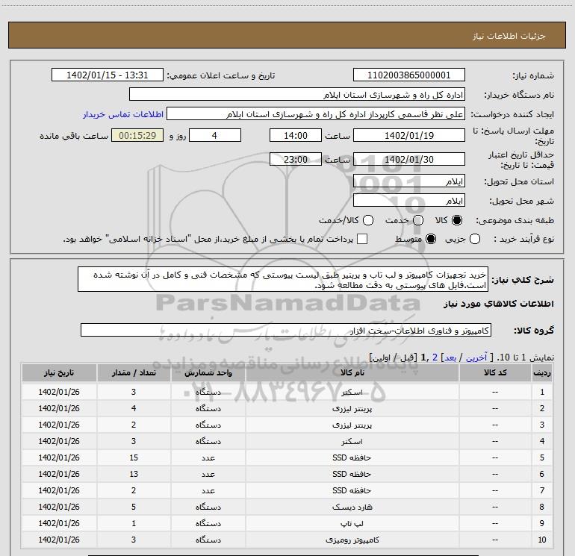The image size is (575, 556).
Task: Click quantity 13 in row 6
Action: [134, 474]
